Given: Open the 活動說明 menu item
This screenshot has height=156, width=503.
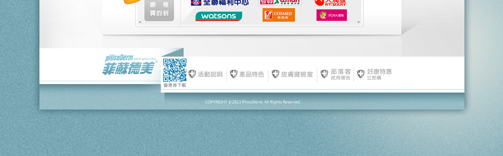Looking at the screenshot, I should click(x=210, y=74).
